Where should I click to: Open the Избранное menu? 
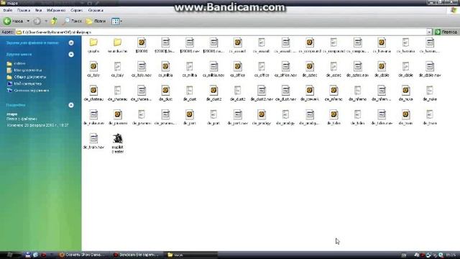pyautogui.click(x=56, y=10)
